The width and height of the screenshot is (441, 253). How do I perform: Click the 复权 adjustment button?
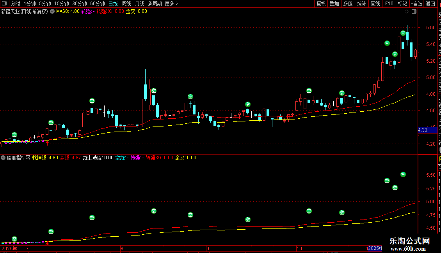321,4
